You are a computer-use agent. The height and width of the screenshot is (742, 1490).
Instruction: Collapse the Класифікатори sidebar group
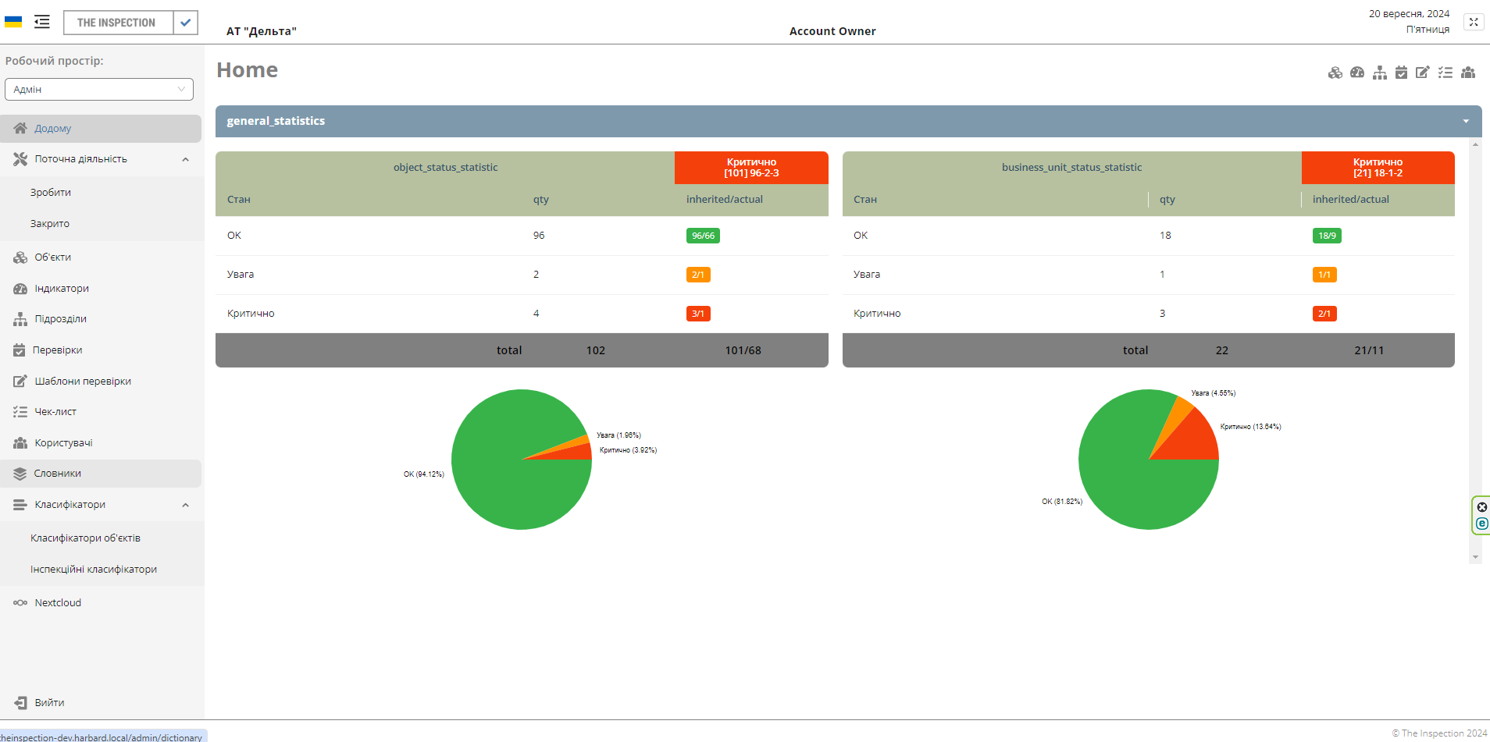pos(185,505)
